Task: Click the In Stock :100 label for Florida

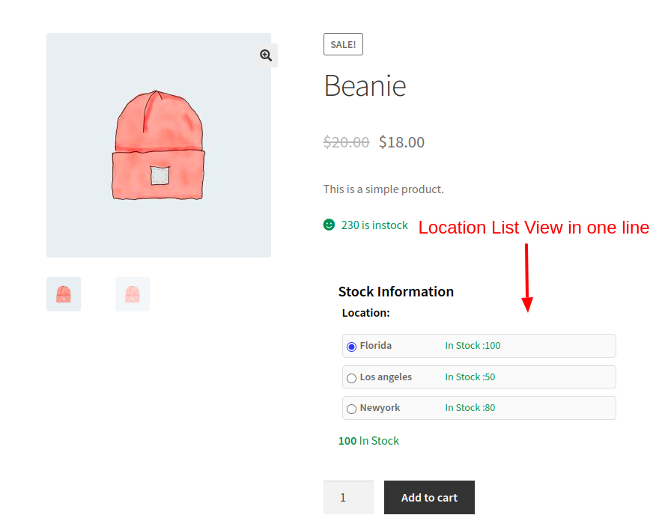Action: click(x=472, y=346)
